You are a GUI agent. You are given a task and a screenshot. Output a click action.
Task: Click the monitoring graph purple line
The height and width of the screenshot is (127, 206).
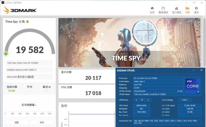click(x=92, y=114)
